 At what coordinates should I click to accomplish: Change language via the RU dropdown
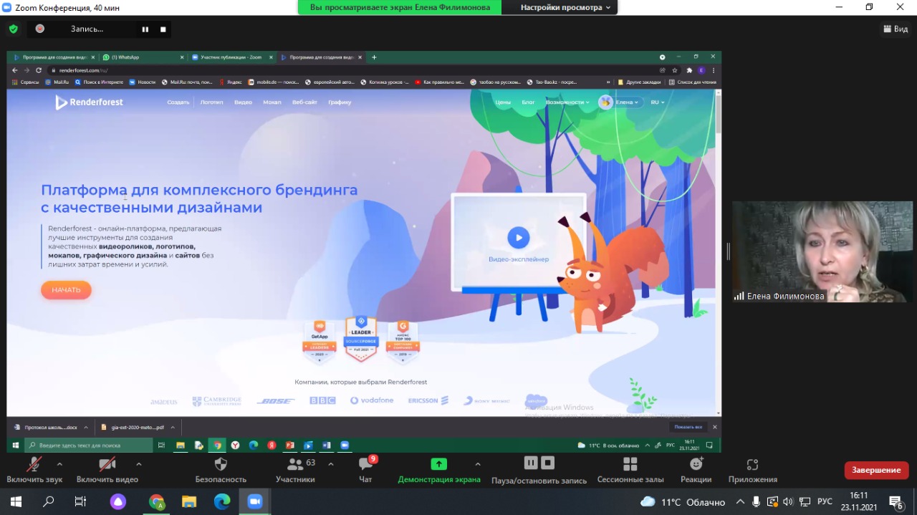click(657, 102)
